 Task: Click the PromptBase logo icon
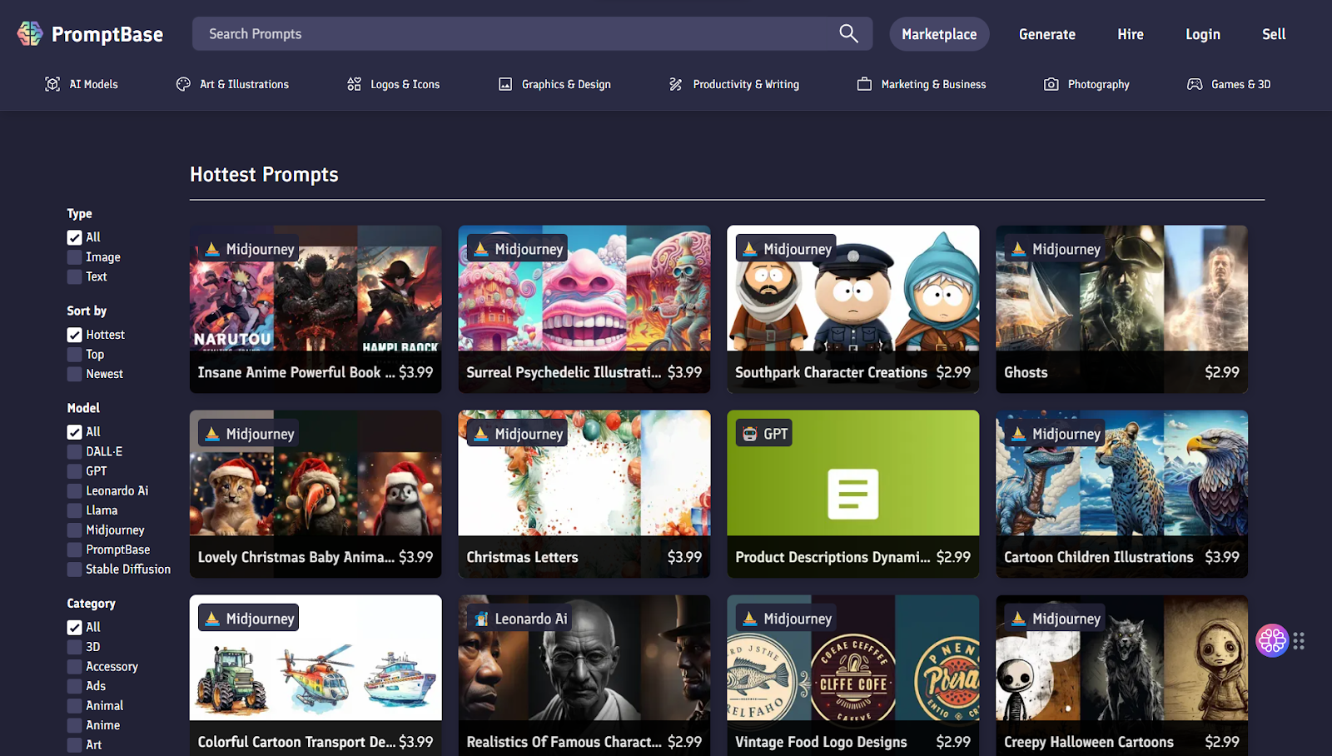30,33
